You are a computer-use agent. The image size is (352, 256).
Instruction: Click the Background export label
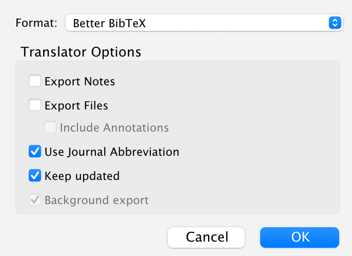[96, 200]
